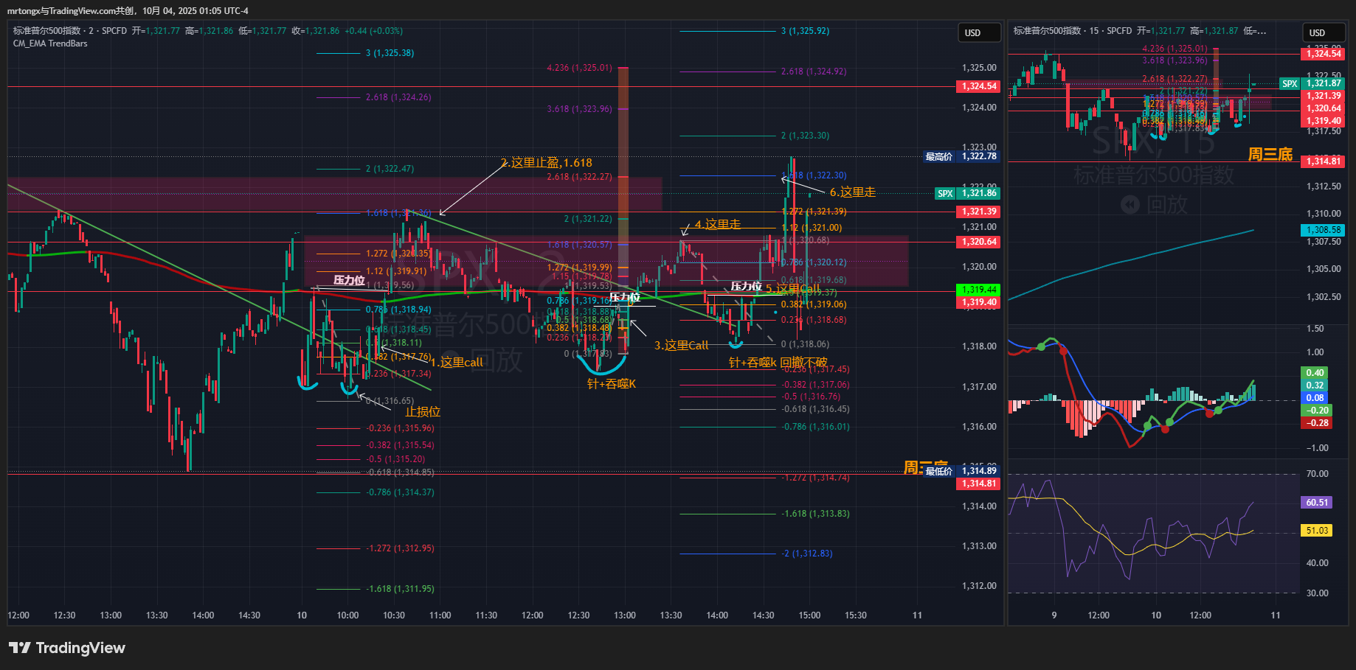Viewport: 1356px width, 670px height.
Task: Click the cyan 1,308.58 price label
Action: click(x=1324, y=230)
